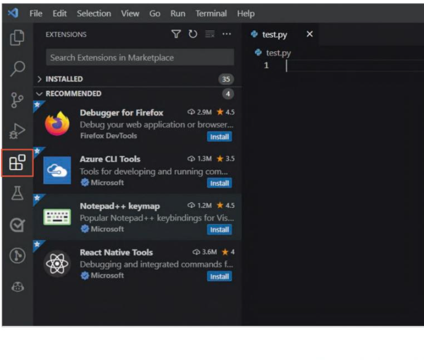
Task: Click Notepad++ keymap description text
Action: (157, 218)
